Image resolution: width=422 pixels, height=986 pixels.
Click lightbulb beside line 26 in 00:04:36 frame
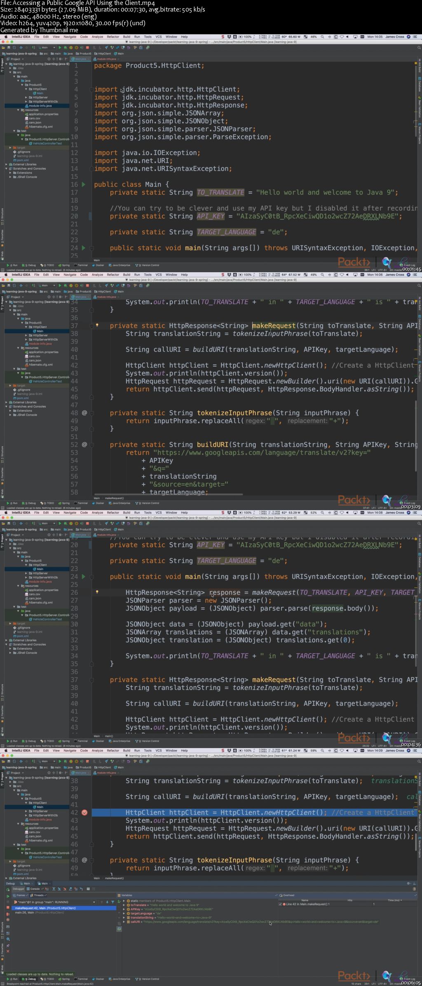coord(97,592)
